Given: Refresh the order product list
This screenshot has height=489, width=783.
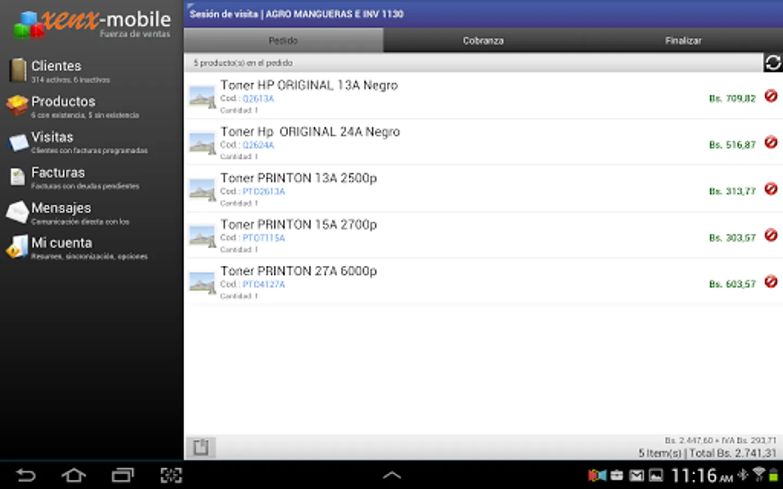Looking at the screenshot, I should [x=773, y=63].
